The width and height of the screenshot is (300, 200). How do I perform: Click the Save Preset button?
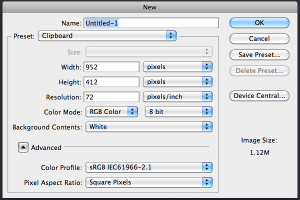pyautogui.click(x=259, y=54)
